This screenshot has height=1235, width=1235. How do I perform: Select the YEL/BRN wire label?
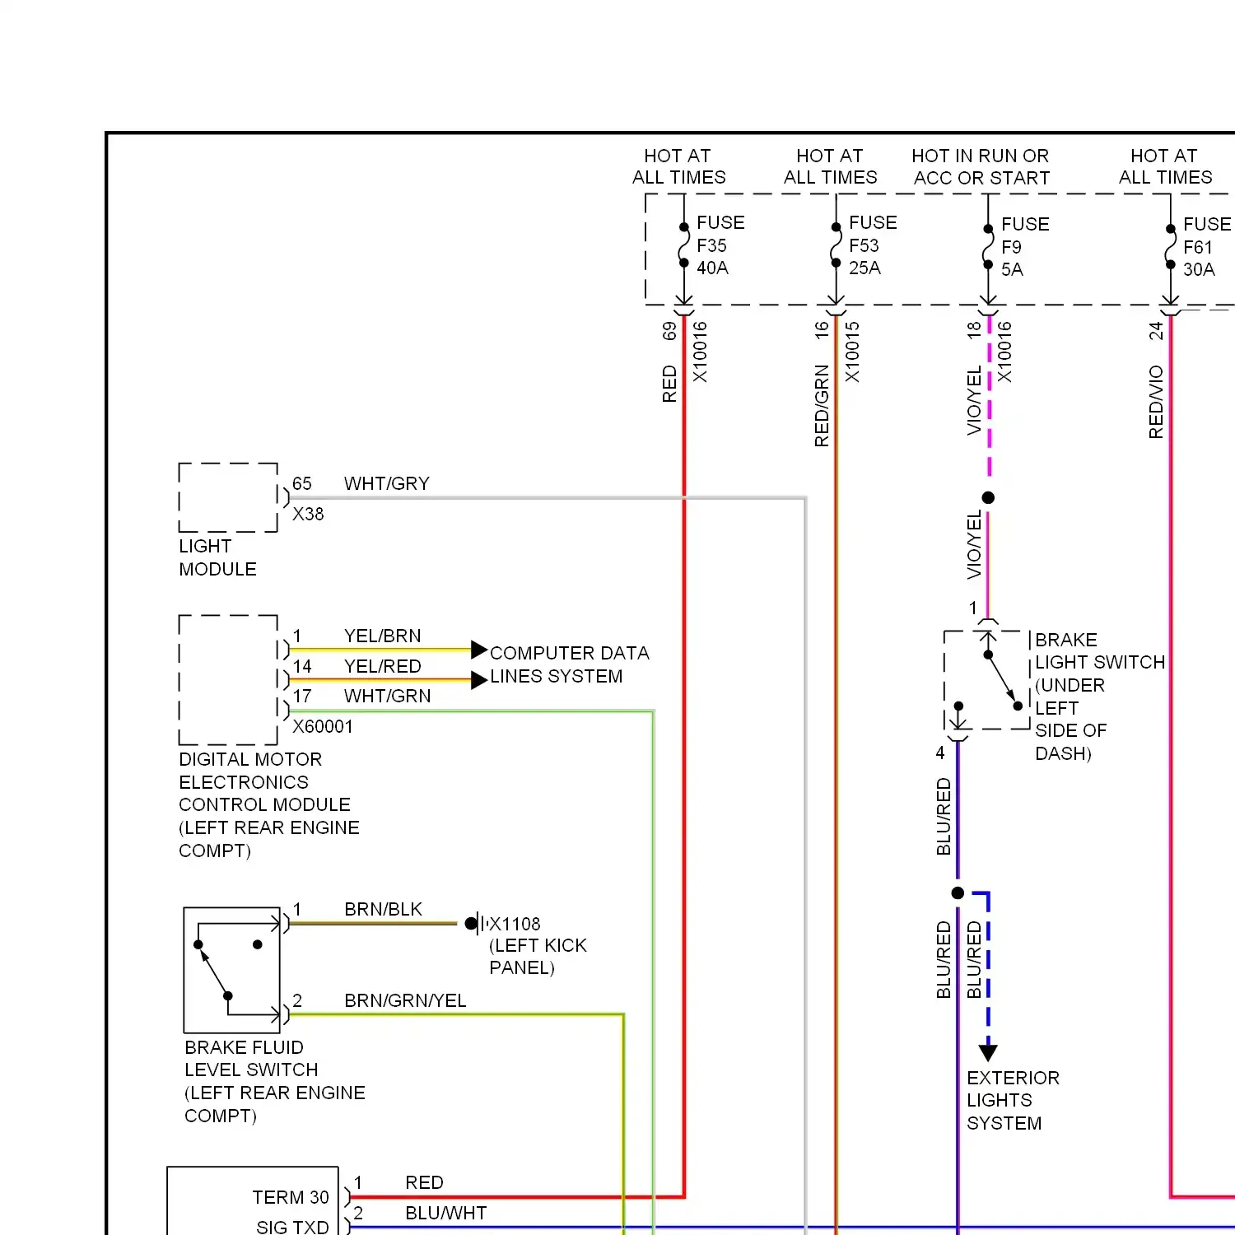pyautogui.click(x=382, y=636)
